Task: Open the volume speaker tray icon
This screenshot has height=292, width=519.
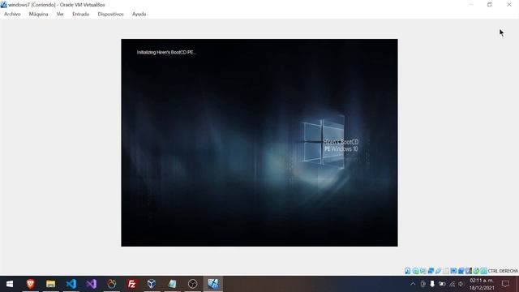Action: (x=461, y=284)
